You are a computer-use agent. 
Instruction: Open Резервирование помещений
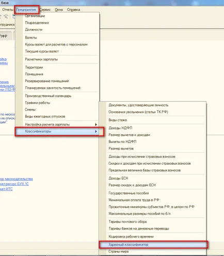click(x=47, y=81)
